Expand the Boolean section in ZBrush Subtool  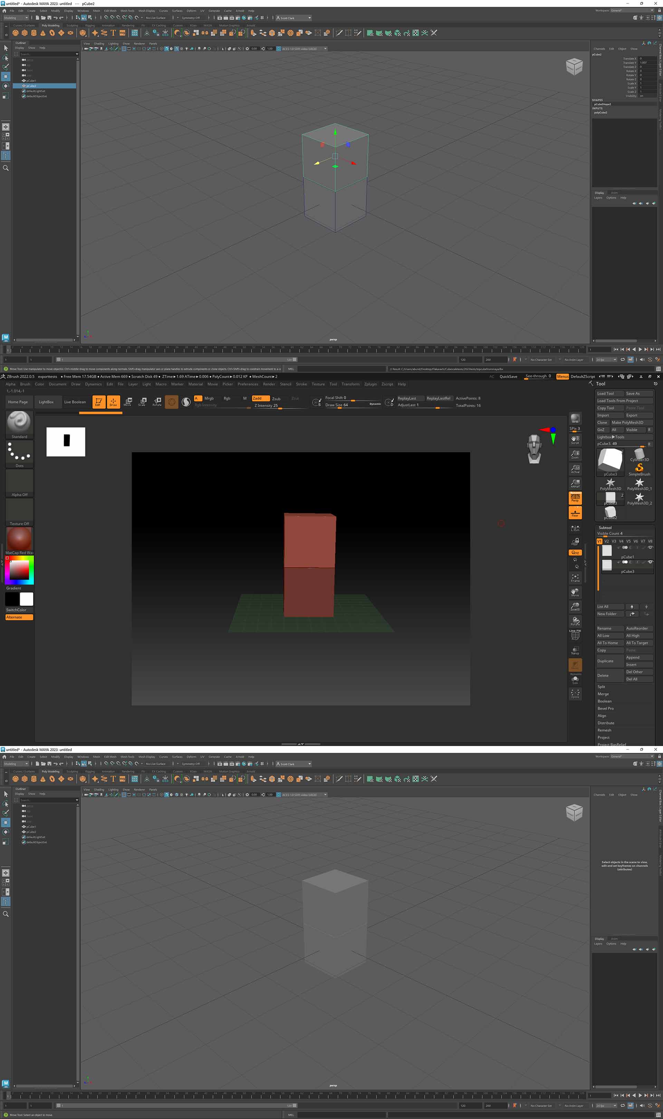point(605,701)
